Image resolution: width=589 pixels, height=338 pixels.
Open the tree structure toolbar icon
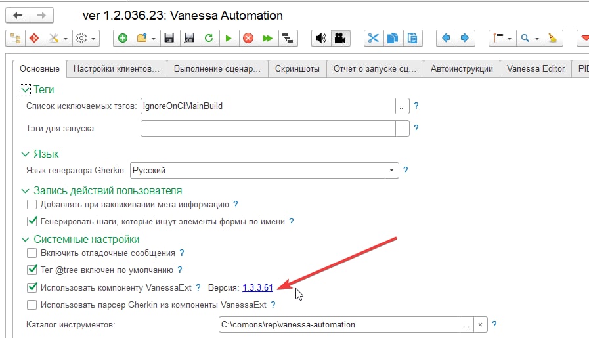coord(15,38)
